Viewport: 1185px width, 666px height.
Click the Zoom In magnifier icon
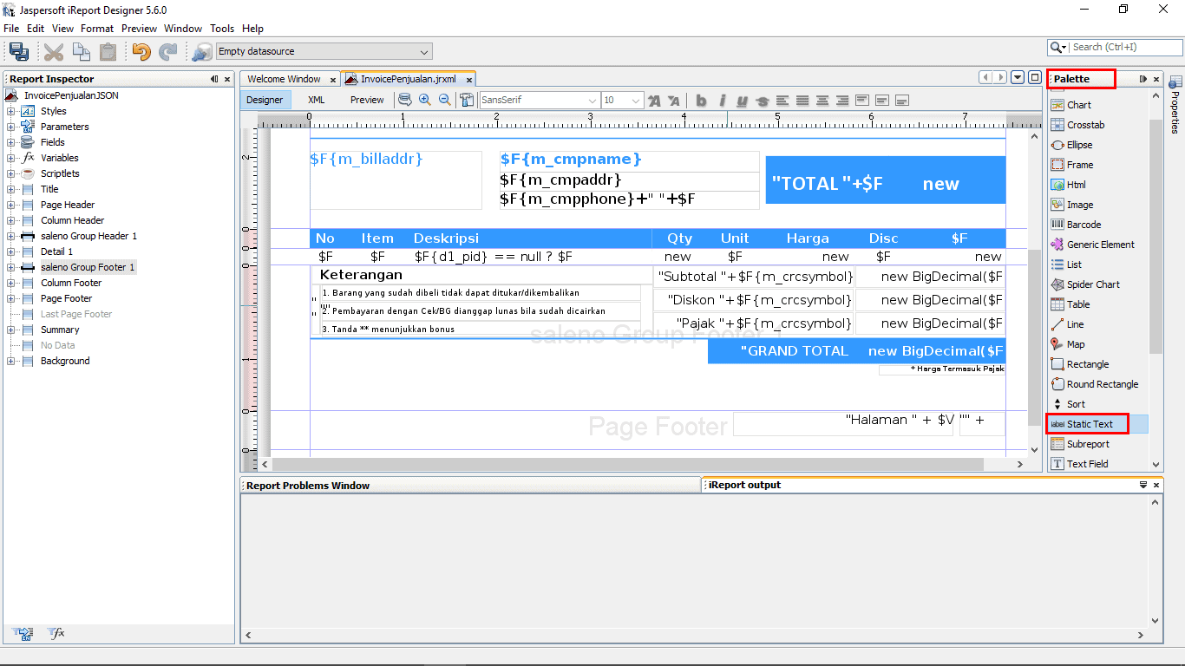pos(425,100)
